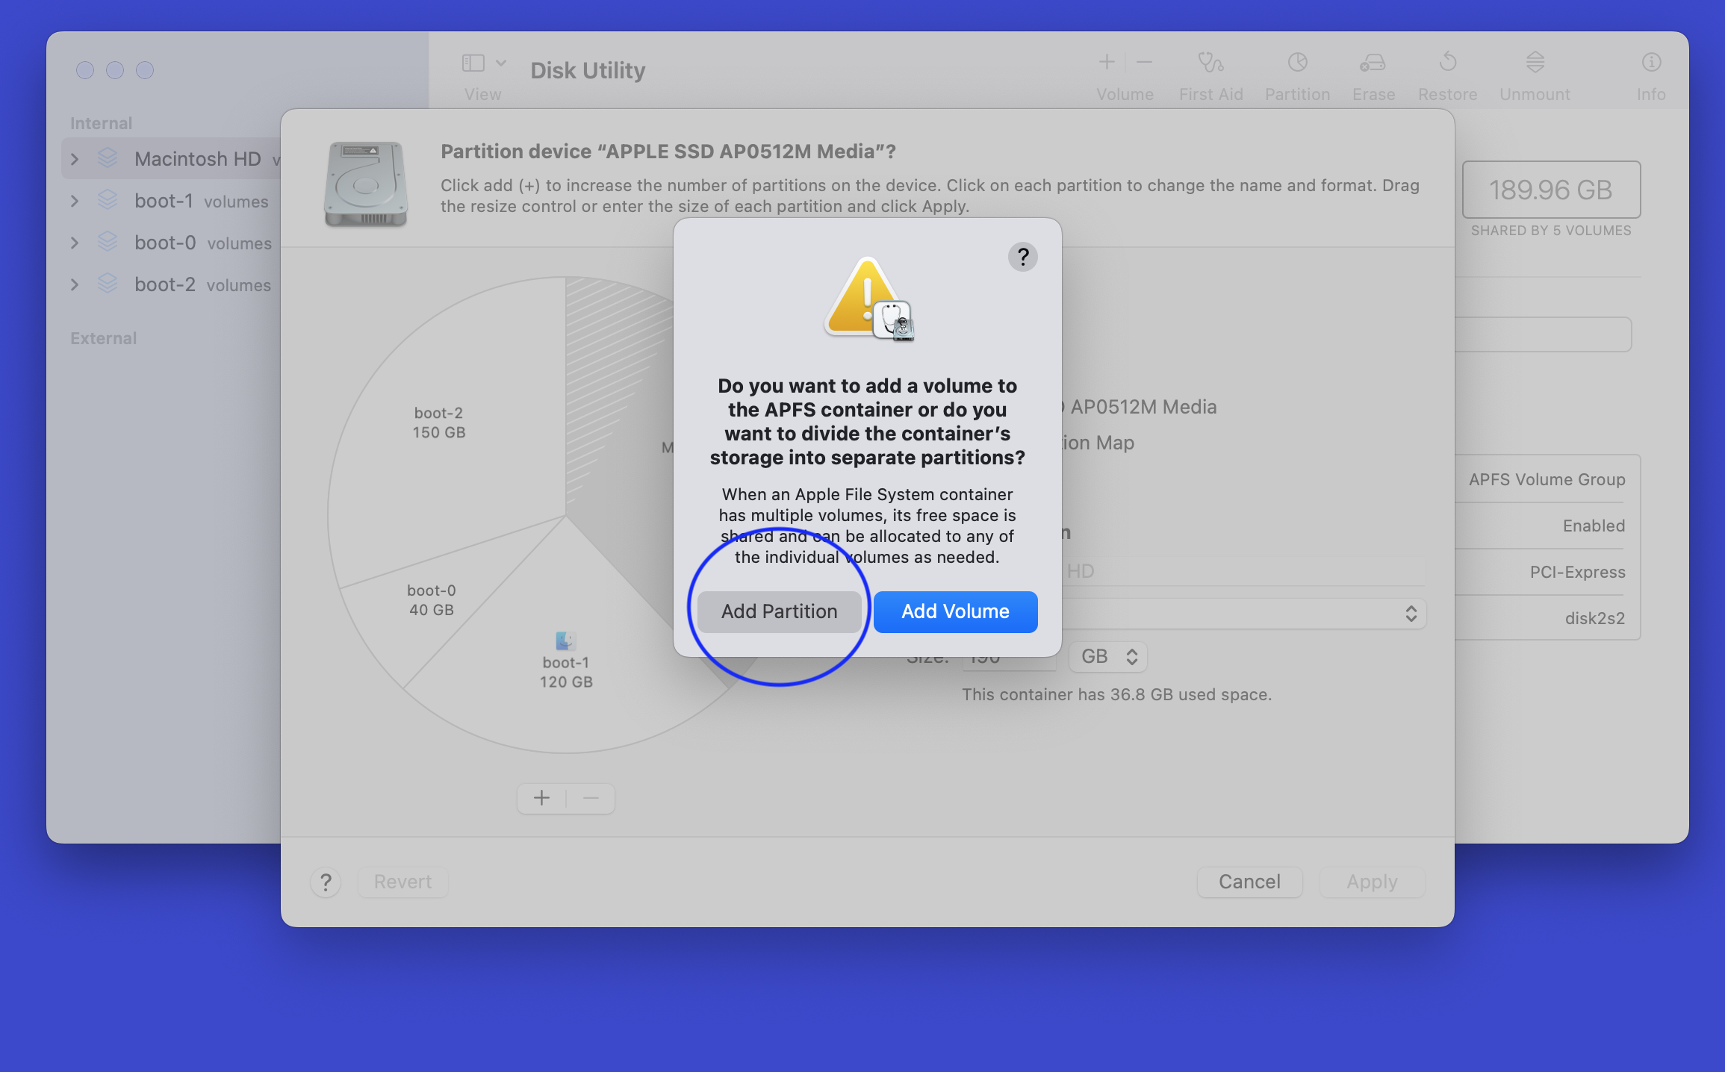Click the blue Add Volume button
Viewport: 1725px width, 1072px height.
(955, 611)
